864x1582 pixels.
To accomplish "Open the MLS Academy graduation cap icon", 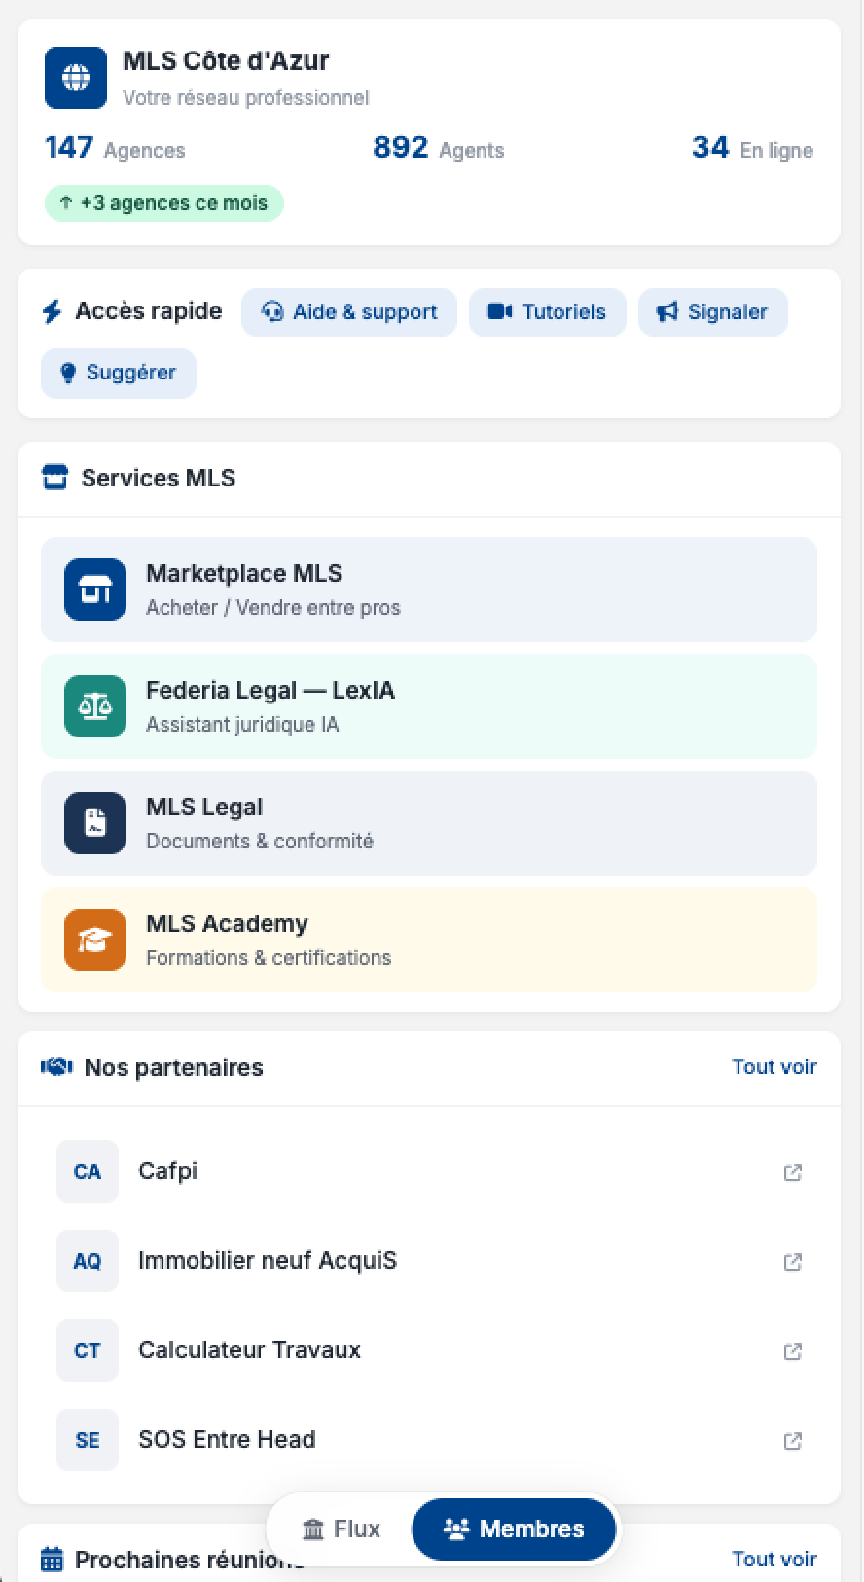I will tap(95, 940).
